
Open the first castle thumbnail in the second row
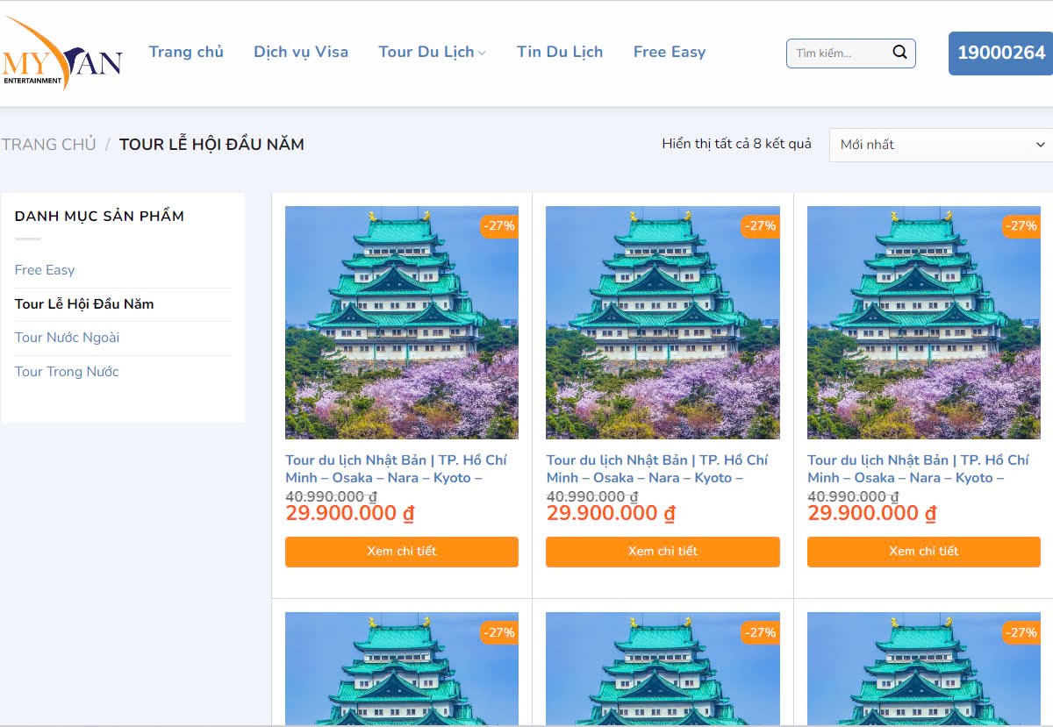402,668
